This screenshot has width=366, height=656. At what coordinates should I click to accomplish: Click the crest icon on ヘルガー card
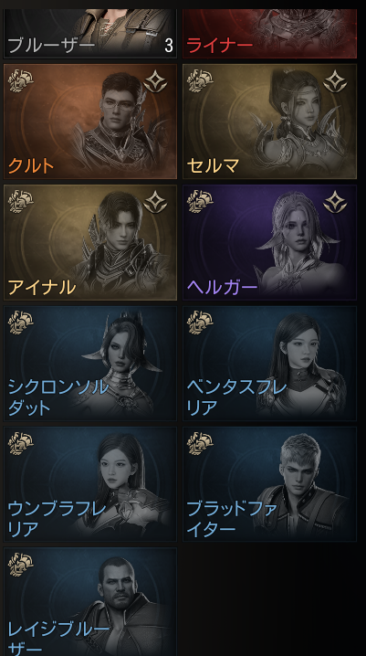[x=200, y=202]
